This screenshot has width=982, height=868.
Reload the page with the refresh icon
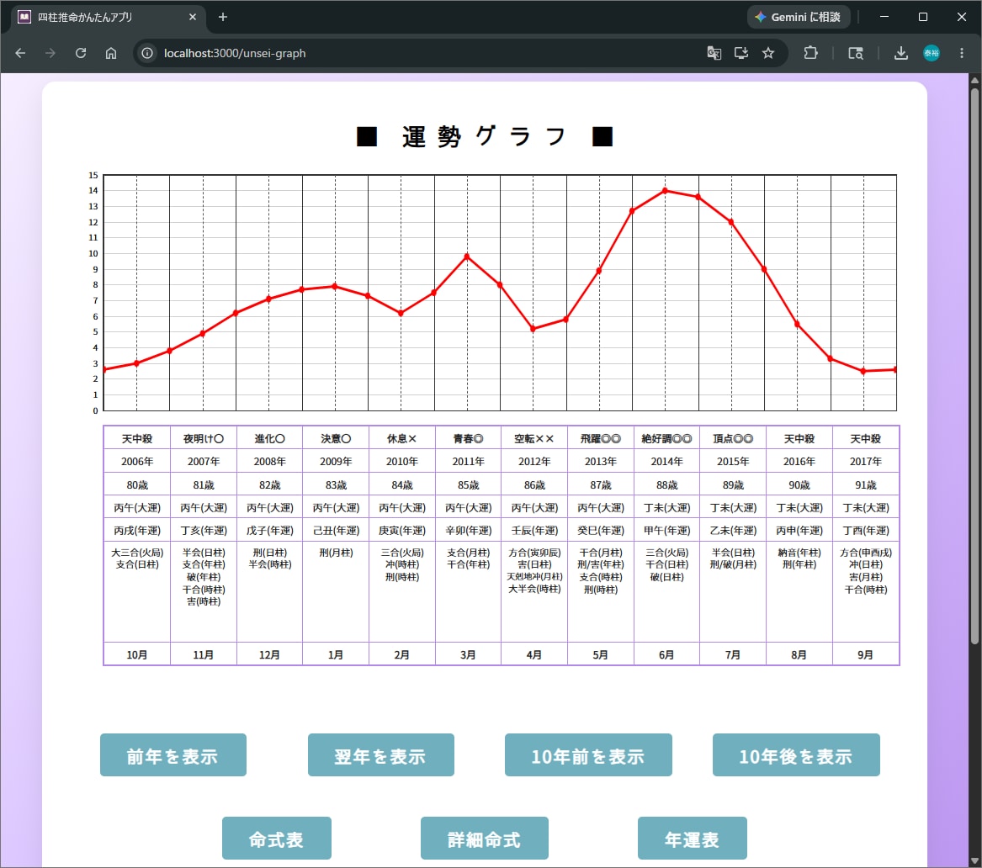[81, 53]
